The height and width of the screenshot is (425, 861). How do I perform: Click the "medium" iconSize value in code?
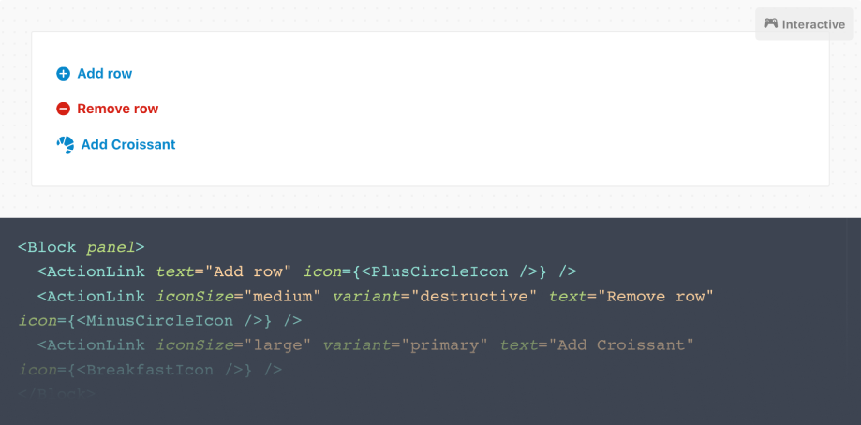[x=282, y=296]
